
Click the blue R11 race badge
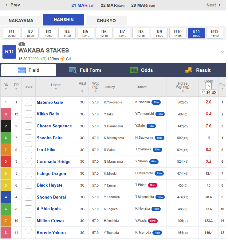point(9,52)
